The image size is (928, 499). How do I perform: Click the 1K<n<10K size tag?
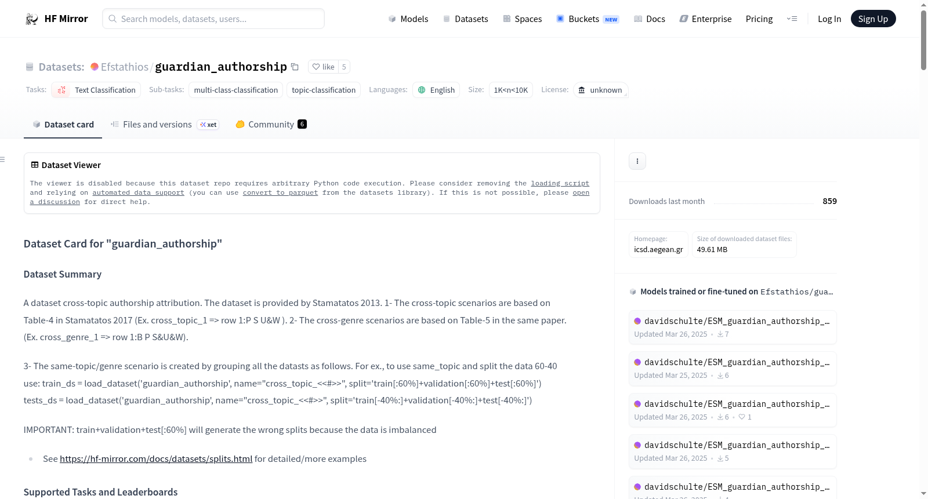(511, 90)
